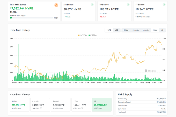Click the +10.79% change figure
The image size is (176, 117).
click(67, 17)
